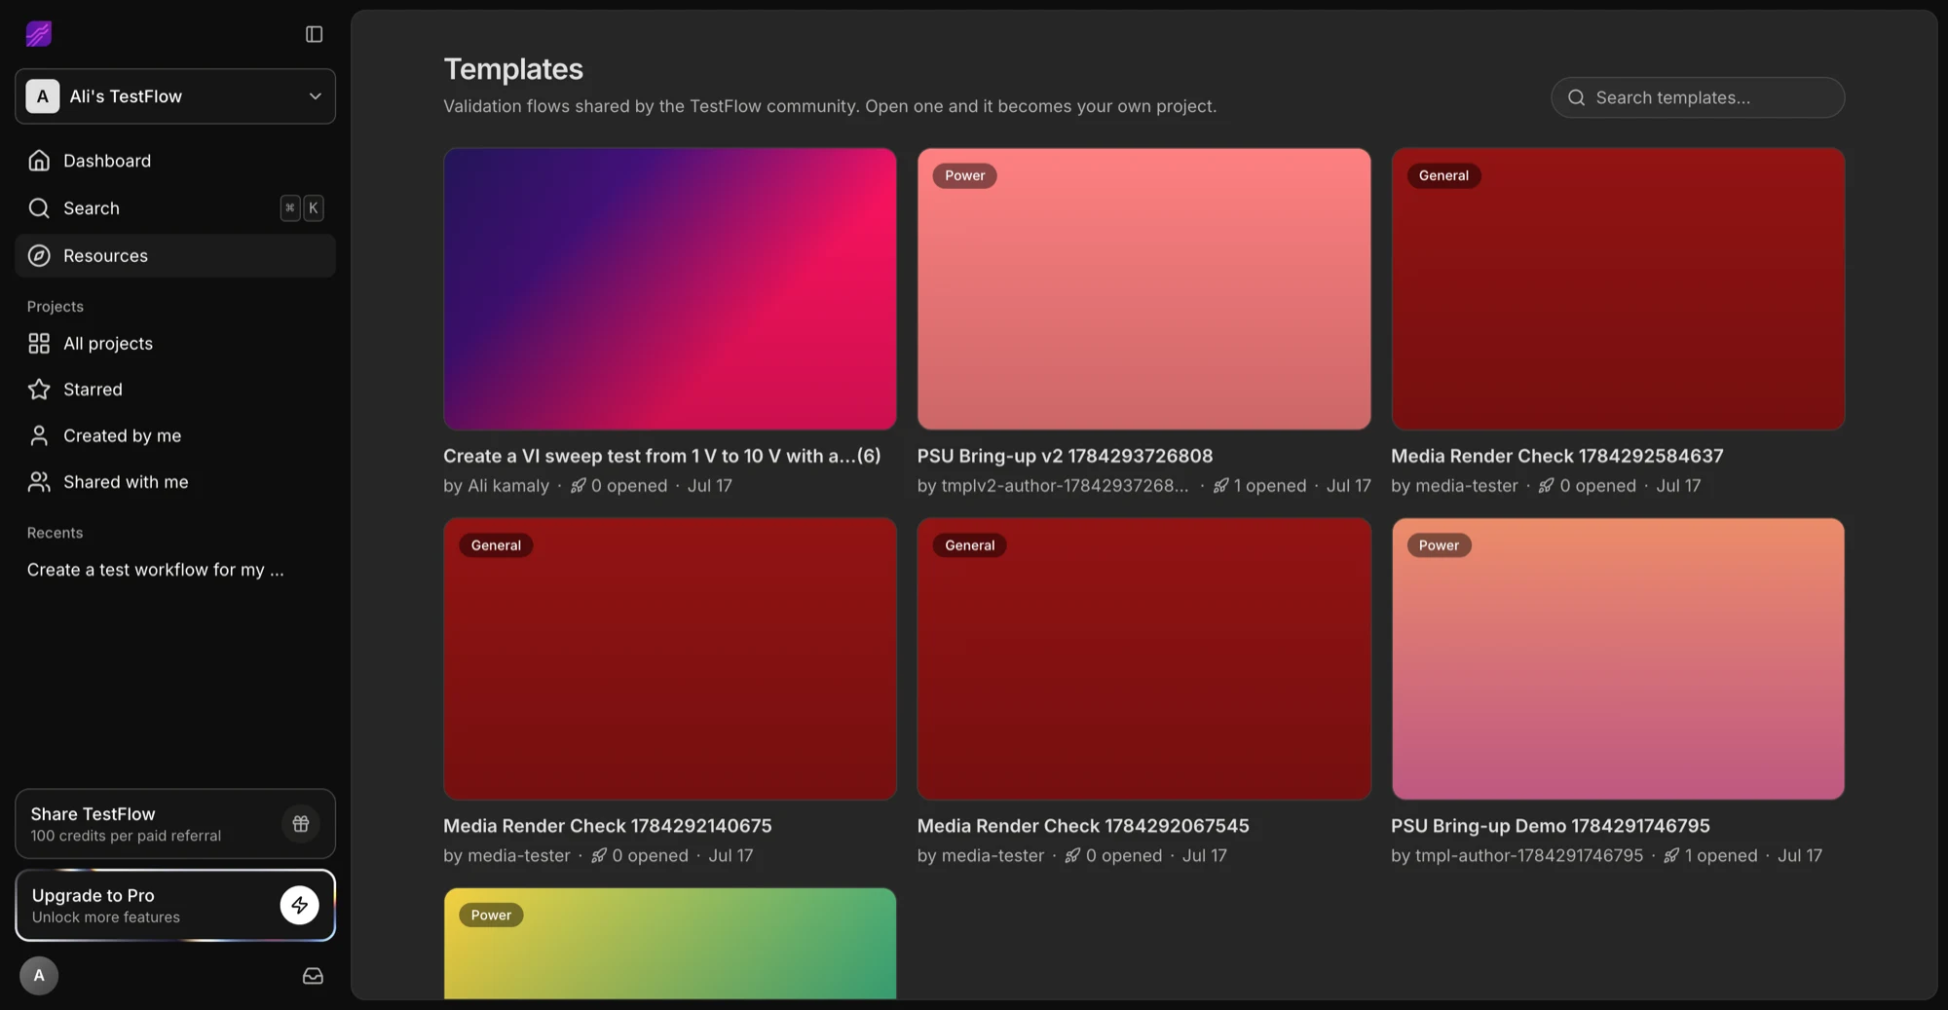The image size is (1948, 1010).
Task: Click author 'by tmpl-author-1784291746795'
Action: coord(1517,856)
